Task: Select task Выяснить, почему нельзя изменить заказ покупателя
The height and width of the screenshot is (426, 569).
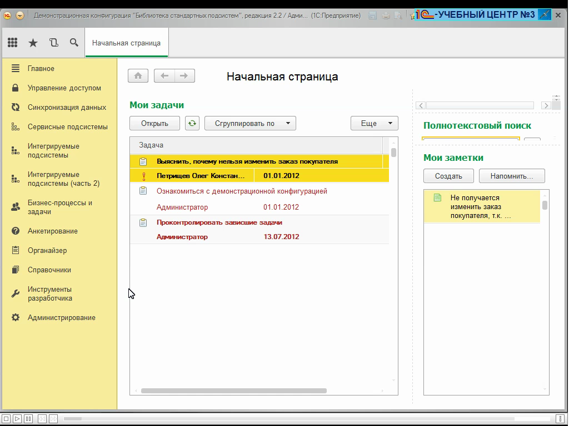Action: [247, 161]
